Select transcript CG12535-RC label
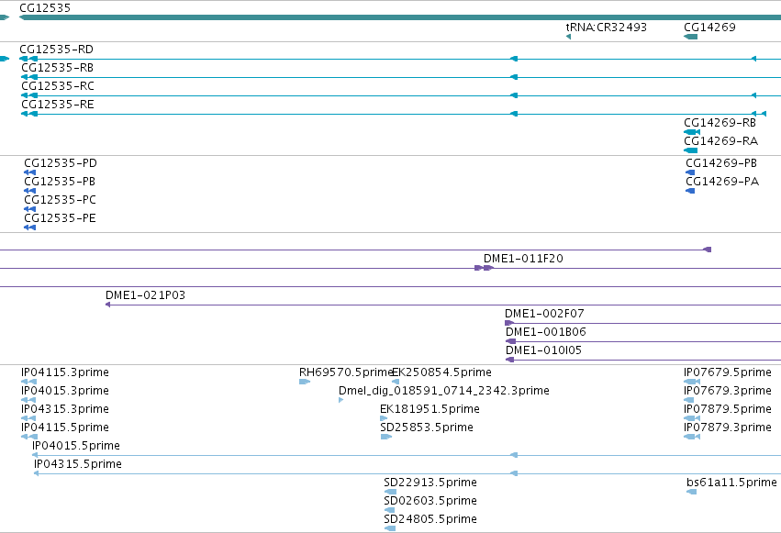Viewport: 781px width, 533px height. (x=57, y=85)
